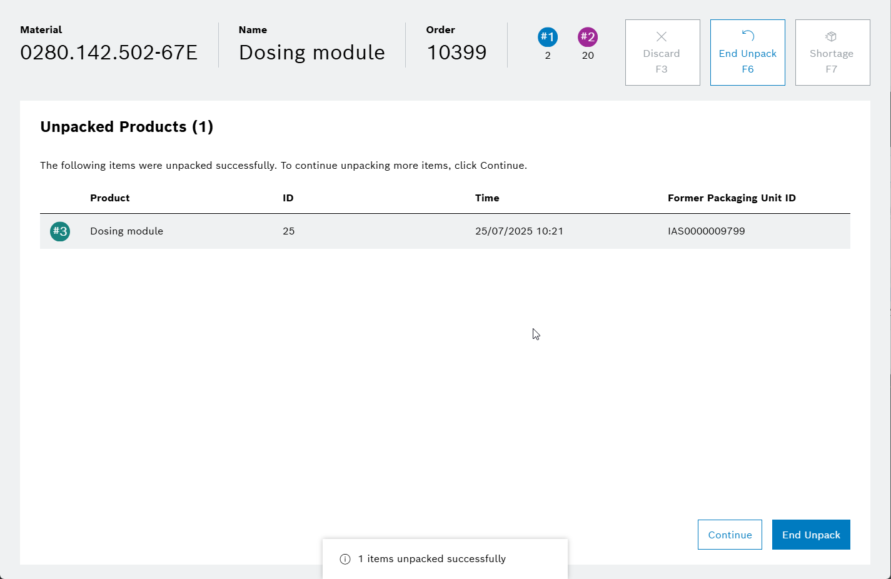Click the Unpacked Products (1) heading
This screenshot has width=891, height=579.
tap(127, 127)
